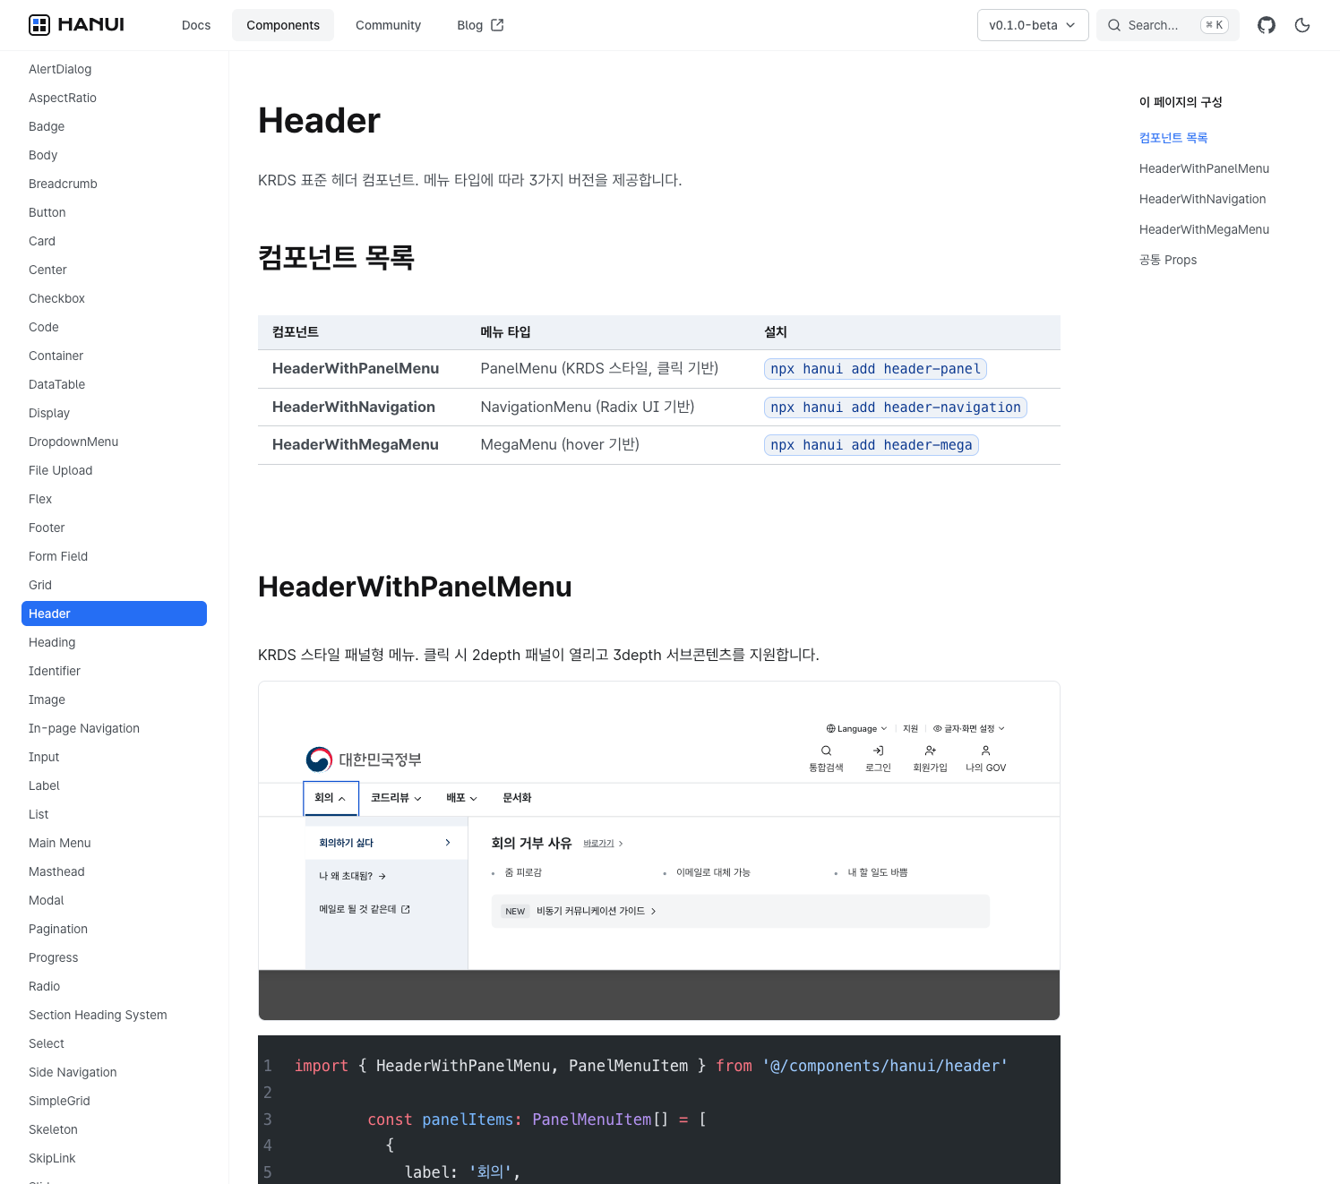Screen dimensions: 1340x1184
Task: Select DropdownMenu in the sidebar
Action: [x=73, y=442]
